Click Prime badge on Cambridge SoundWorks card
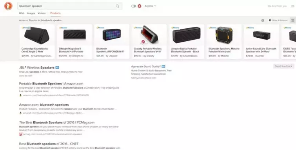Image resolution: width=296 pixels, height=150 pixels. (25, 28)
